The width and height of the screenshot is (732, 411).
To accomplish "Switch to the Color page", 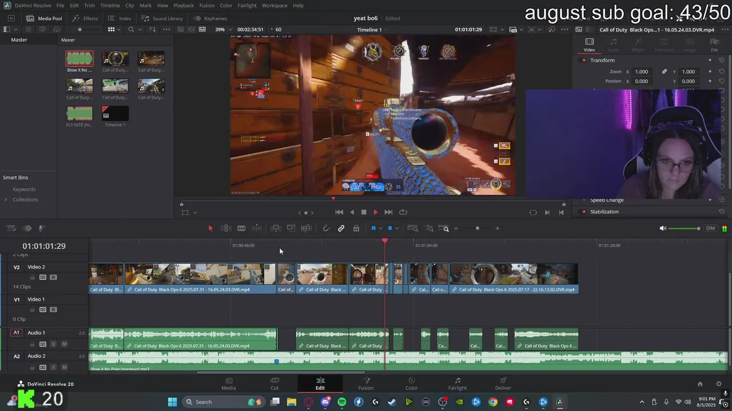I will click(x=412, y=384).
